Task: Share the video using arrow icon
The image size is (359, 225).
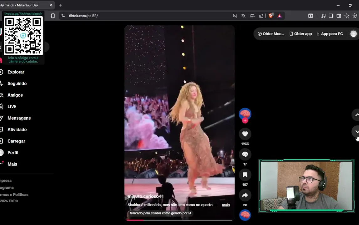Action: click(x=245, y=195)
